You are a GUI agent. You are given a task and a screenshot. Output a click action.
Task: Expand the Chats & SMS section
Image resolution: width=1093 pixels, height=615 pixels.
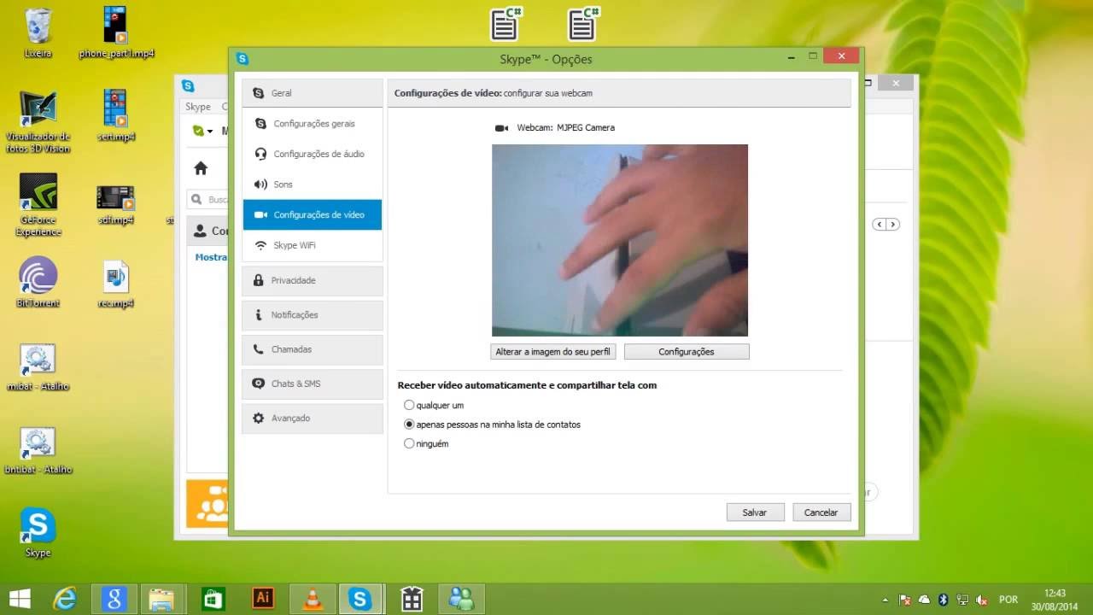[x=313, y=384]
